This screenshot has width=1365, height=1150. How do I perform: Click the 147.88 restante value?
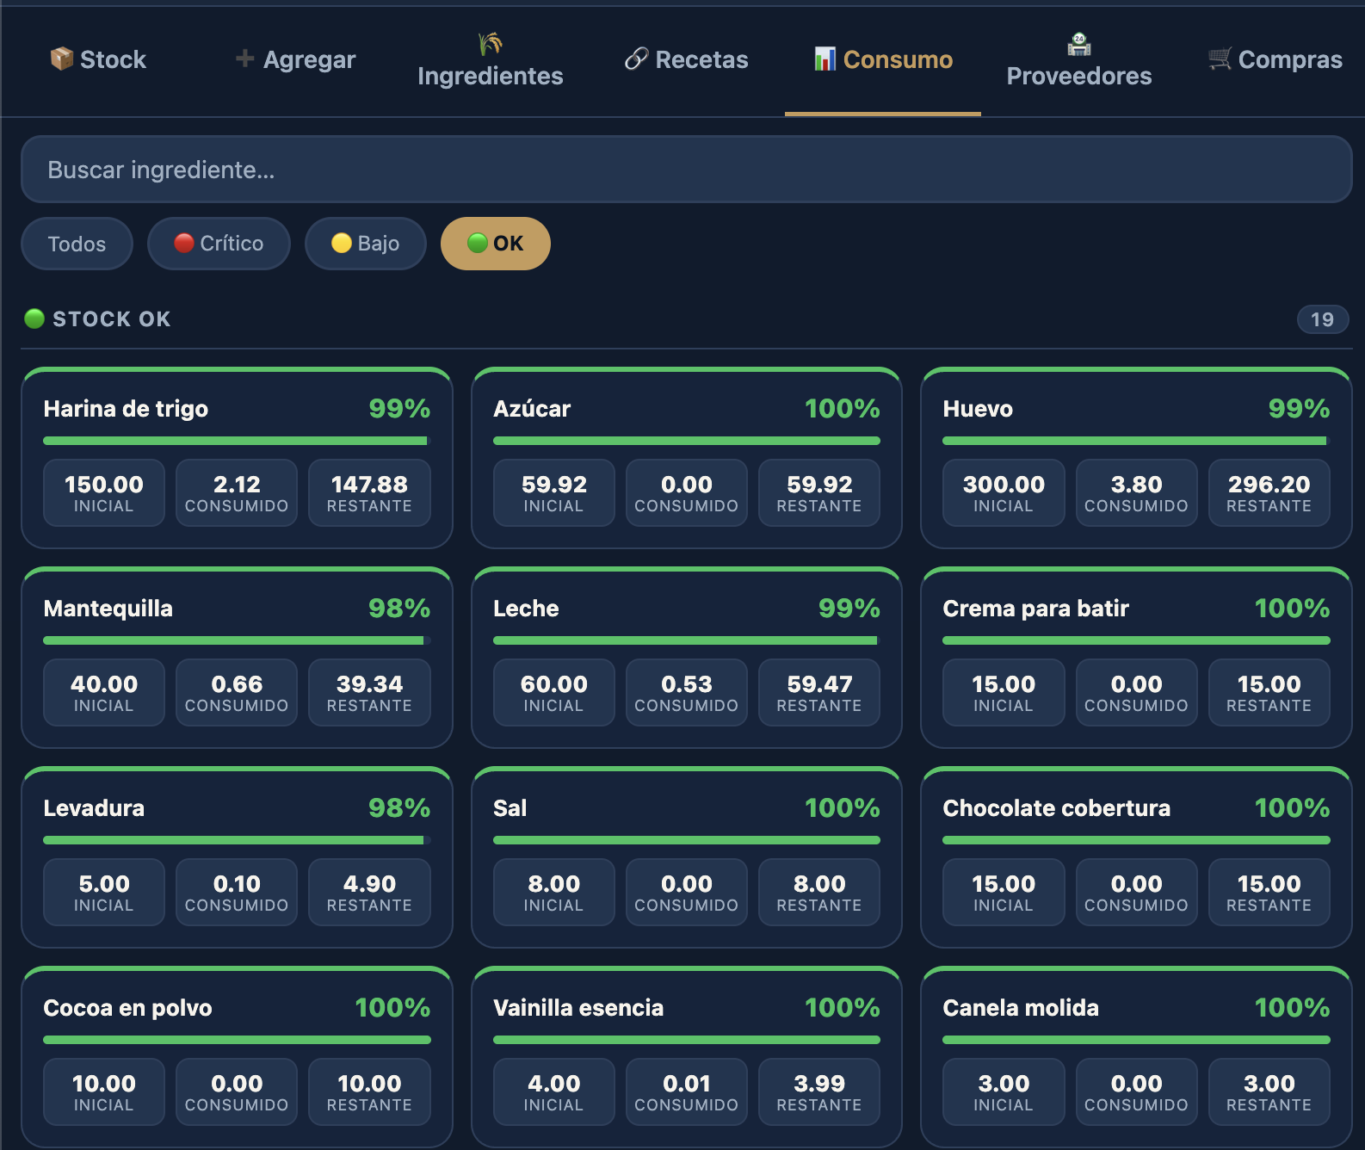click(x=369, y=485)
